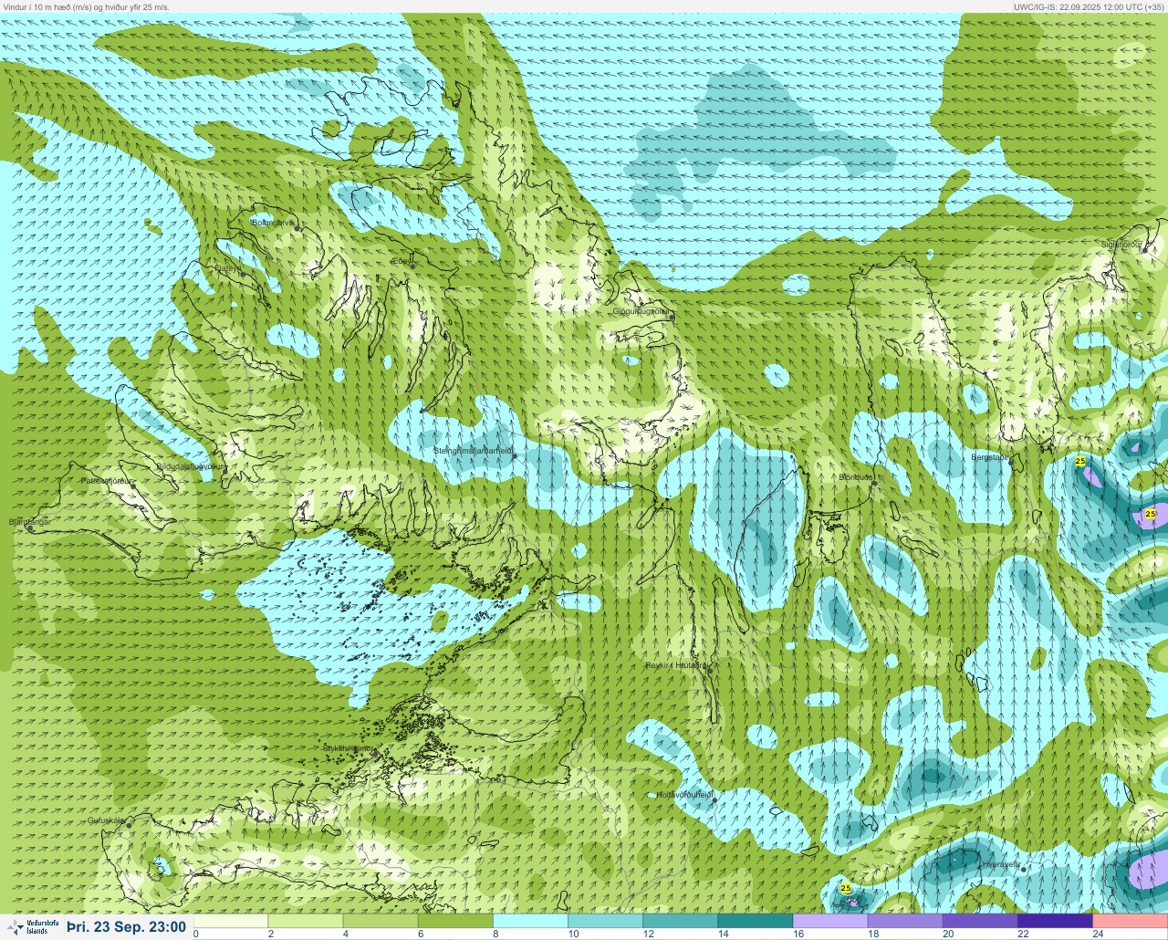The height and width of the screenshot is (940, 1168).
Task: Pick the 0–2 m/s pale yellow legend swatch
Action: [231, 921]
